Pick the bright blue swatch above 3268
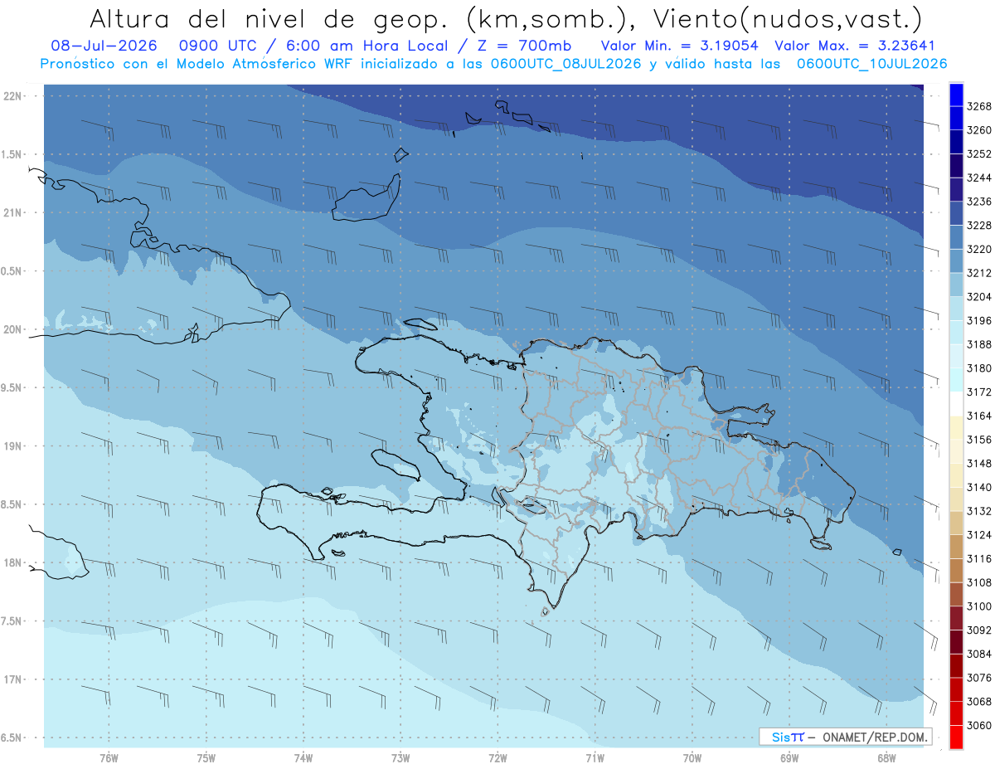This screenshot has height=769, width=995. coord(956,95)
